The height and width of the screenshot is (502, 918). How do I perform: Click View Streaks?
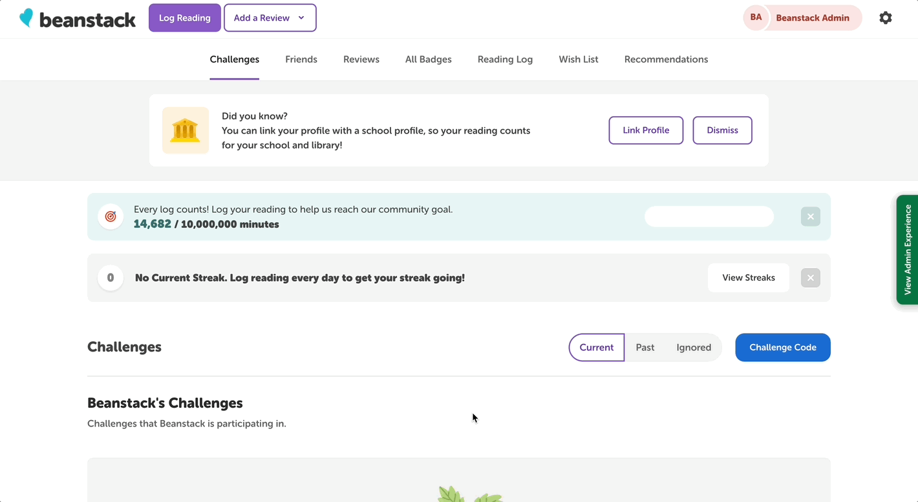(x=748, y=277)
